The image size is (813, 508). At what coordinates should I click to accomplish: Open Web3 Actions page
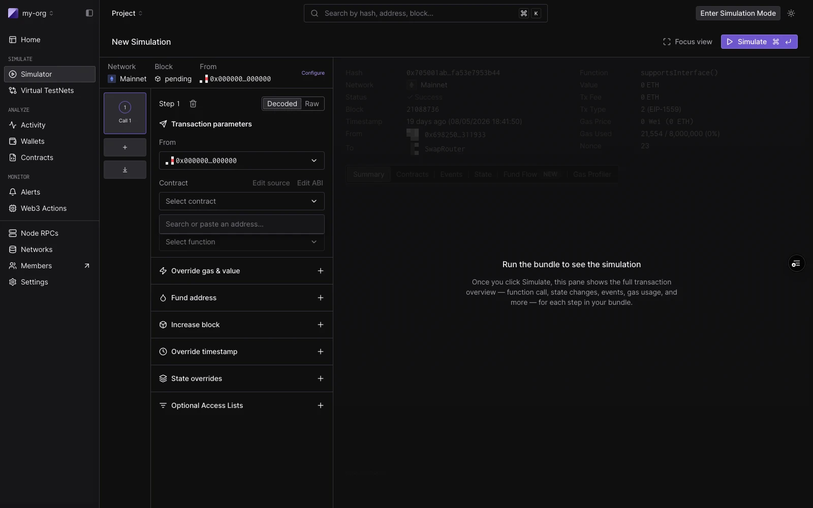tap(50, 208)
